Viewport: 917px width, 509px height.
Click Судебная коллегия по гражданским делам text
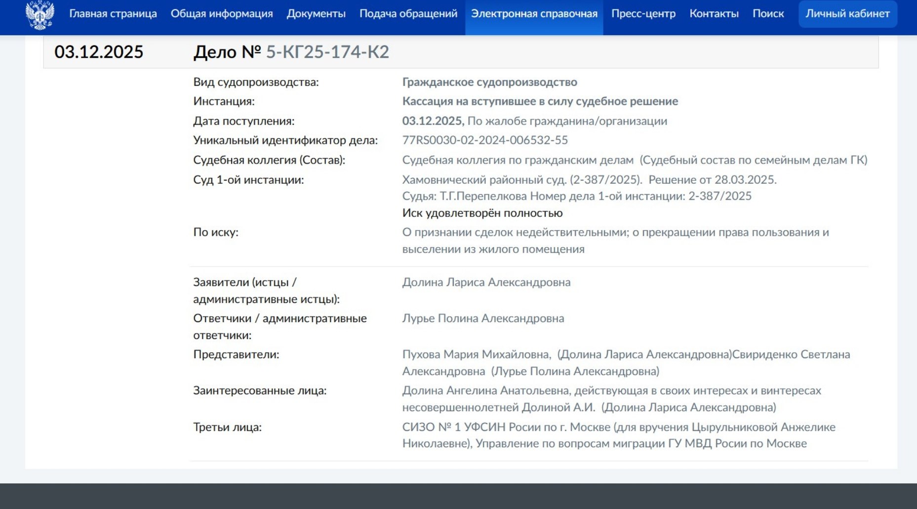(518, 160)
